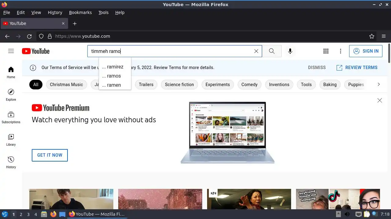Open the Bookmarks menu
The image size is (391, 219).
80,12
